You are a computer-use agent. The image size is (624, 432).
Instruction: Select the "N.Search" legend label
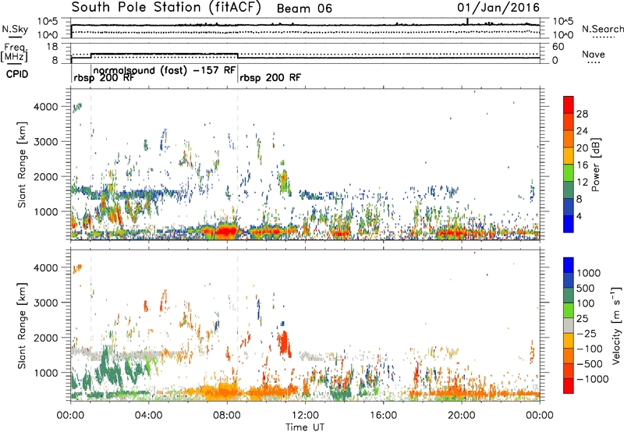[603, 29]
